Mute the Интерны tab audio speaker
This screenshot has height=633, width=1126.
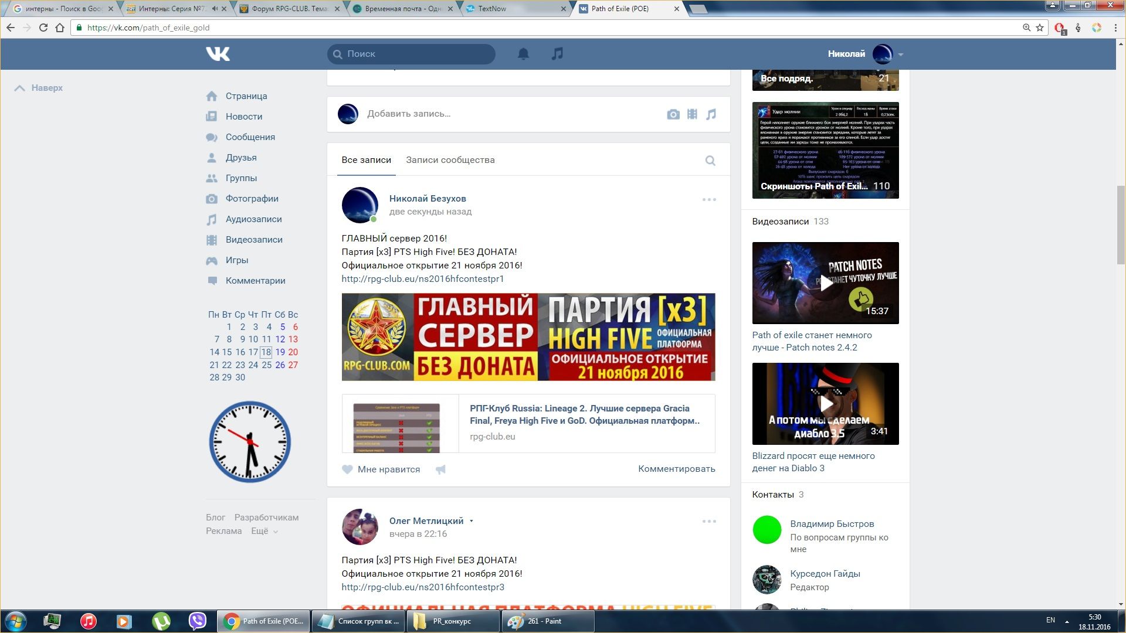click(x=215, y=9)
